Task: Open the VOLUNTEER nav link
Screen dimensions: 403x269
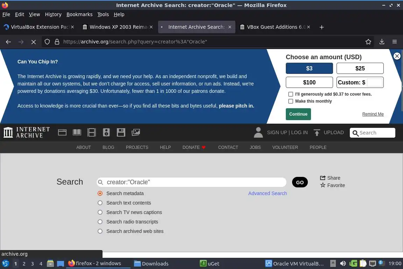Action: click(x=285, y=147)
